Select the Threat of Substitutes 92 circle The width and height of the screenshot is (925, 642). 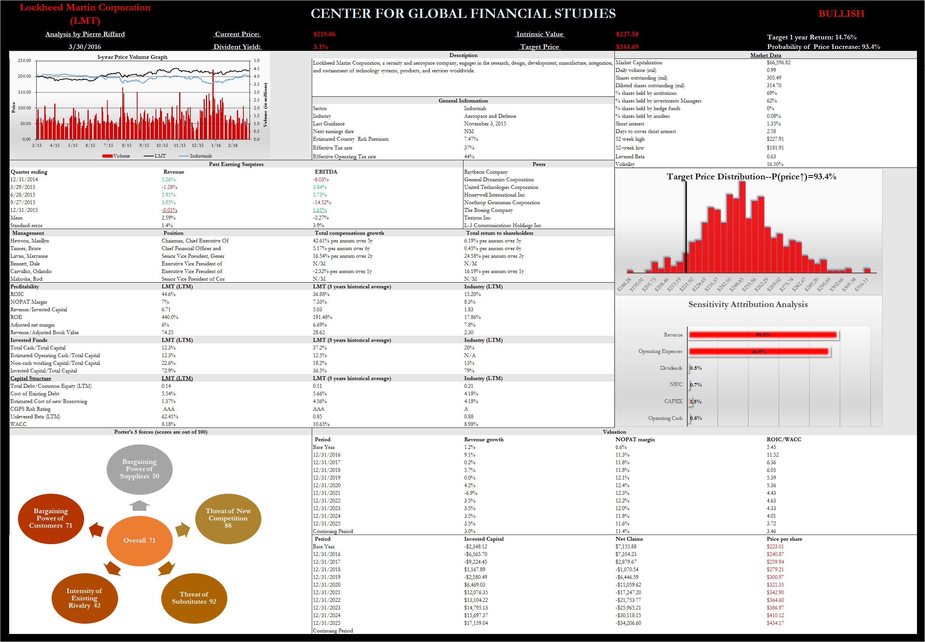194,598
